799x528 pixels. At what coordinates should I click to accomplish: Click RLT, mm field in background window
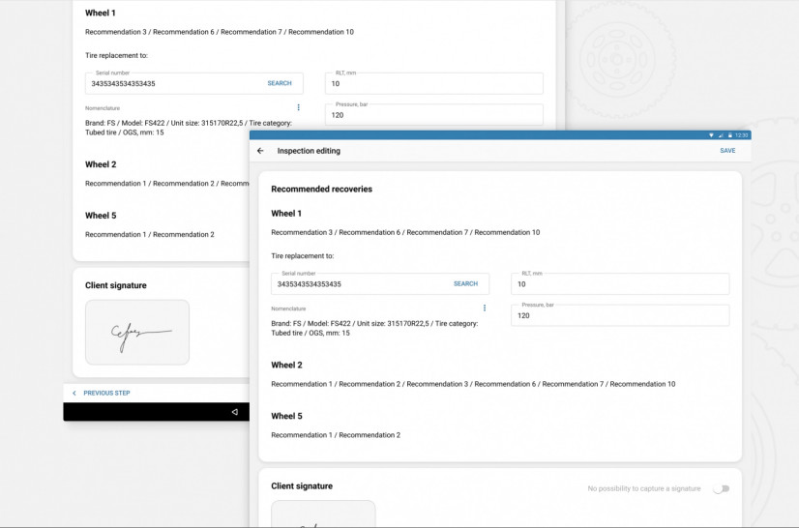pos(433,84)
